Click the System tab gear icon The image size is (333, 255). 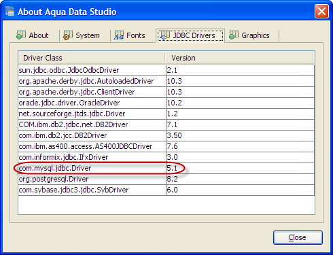point(68,35)
